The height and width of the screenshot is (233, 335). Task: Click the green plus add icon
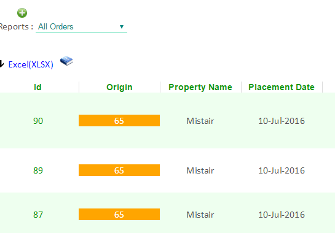22,13
